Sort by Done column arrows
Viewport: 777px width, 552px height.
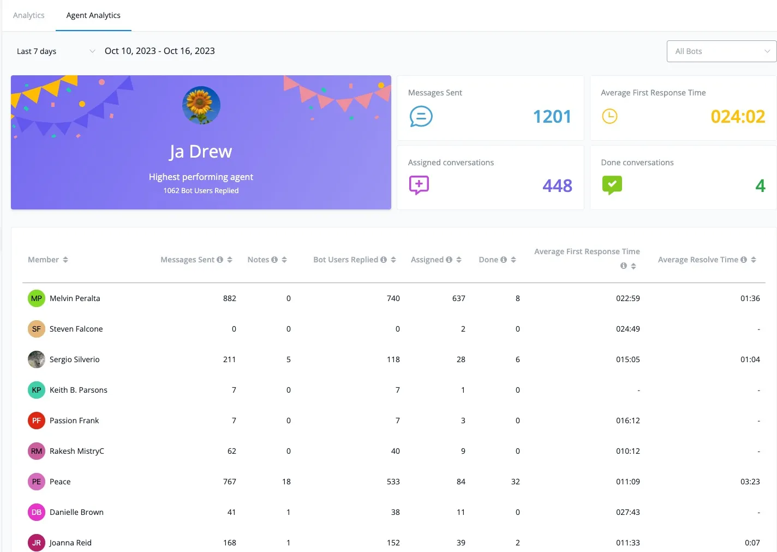pyautogui.click(x=513, y=260)
